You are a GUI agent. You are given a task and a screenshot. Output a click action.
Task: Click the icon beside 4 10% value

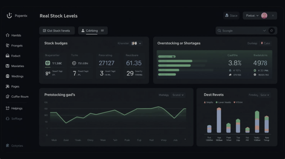[x=230, y=70]
